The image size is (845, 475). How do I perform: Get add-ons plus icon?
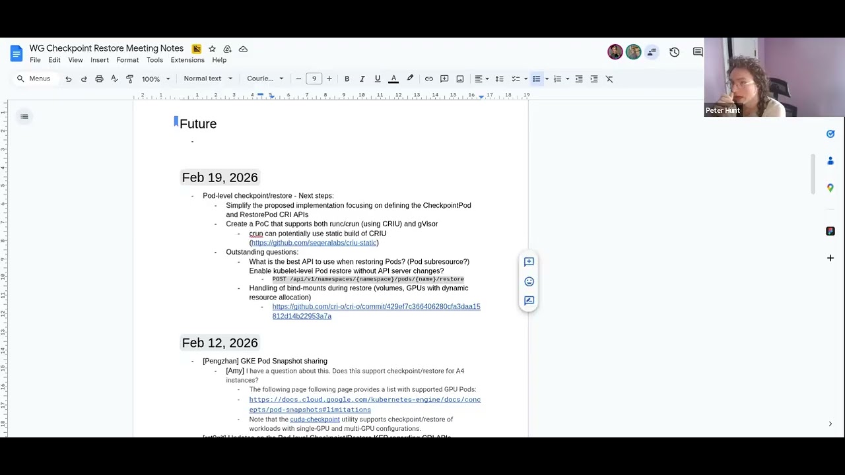point(830,258)
